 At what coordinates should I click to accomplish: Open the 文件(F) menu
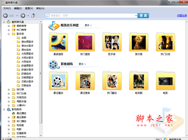[7, 8]
